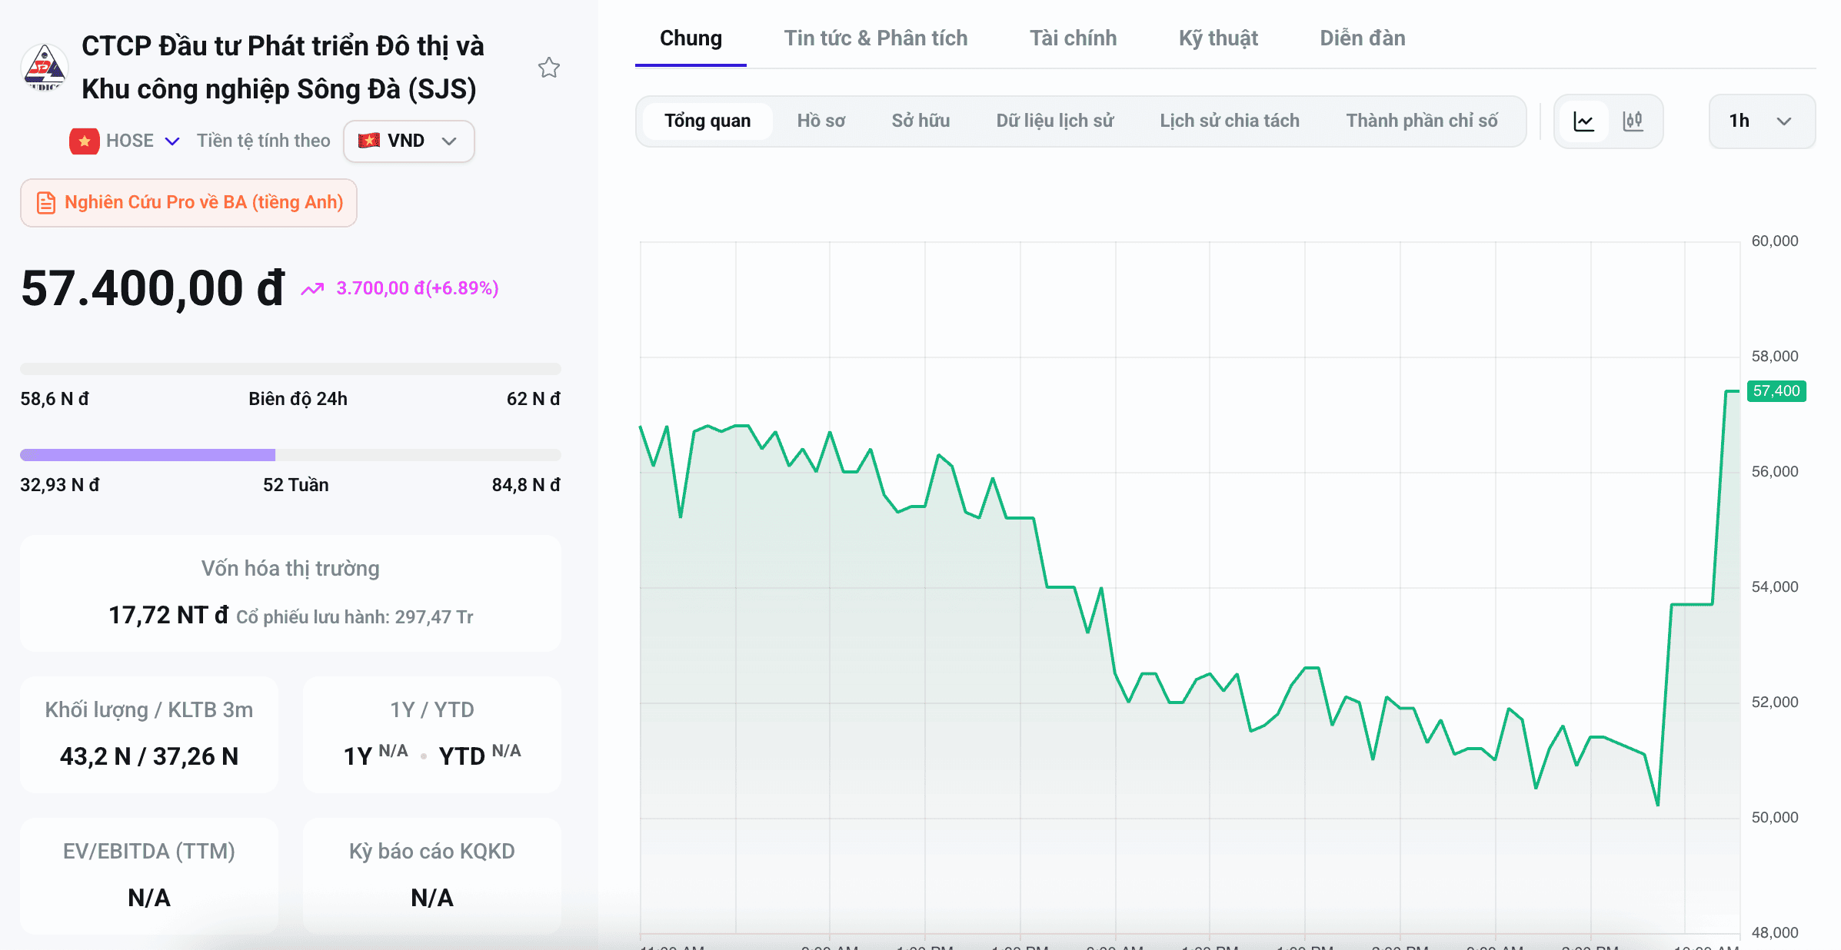Click the 60,000 y-axis label
The width and height of the screenshot is (1841, 950).
tap(1774, 241)
